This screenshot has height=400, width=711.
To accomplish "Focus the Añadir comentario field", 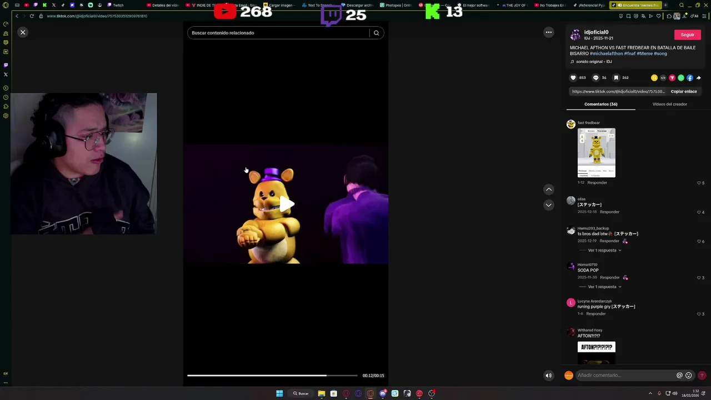I will 625,376.
